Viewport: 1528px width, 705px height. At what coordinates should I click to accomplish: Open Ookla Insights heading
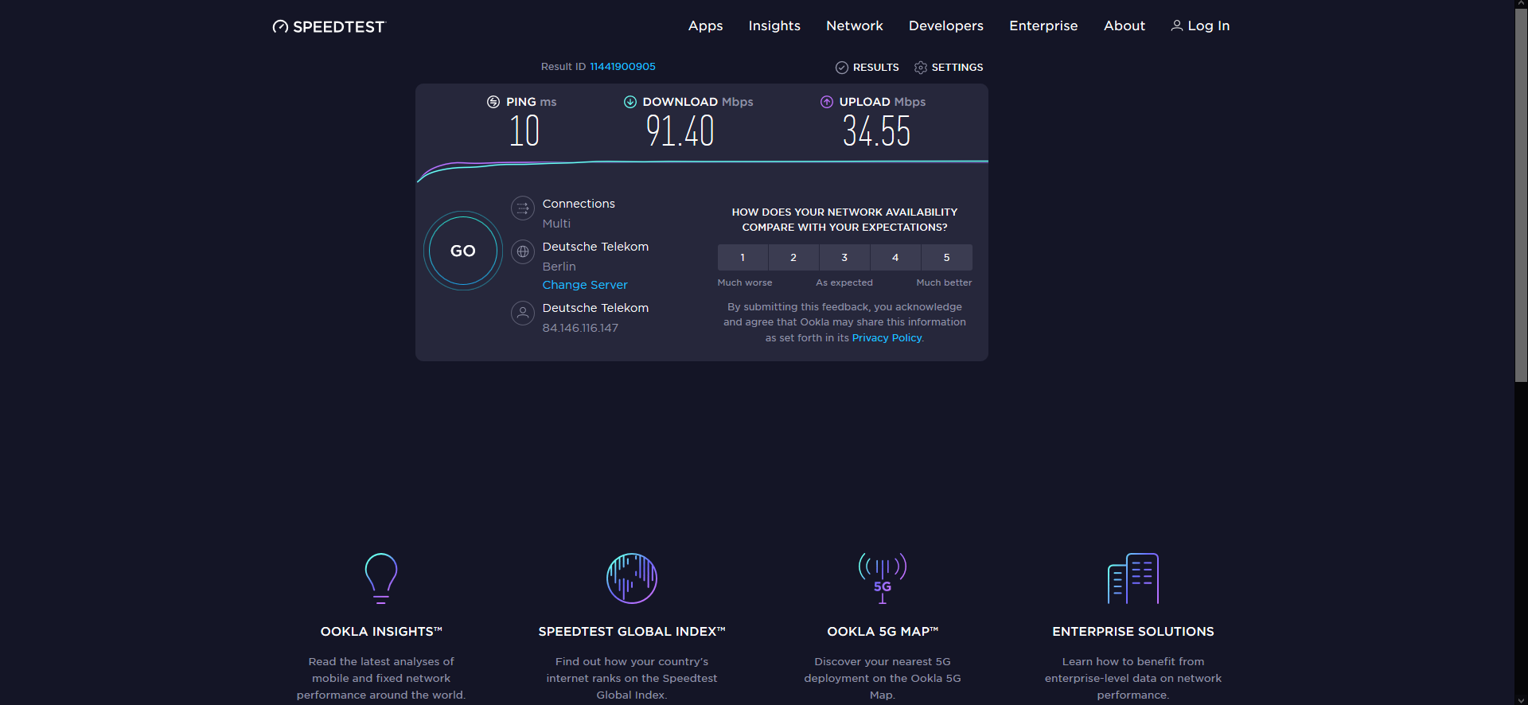coord(381,632)
